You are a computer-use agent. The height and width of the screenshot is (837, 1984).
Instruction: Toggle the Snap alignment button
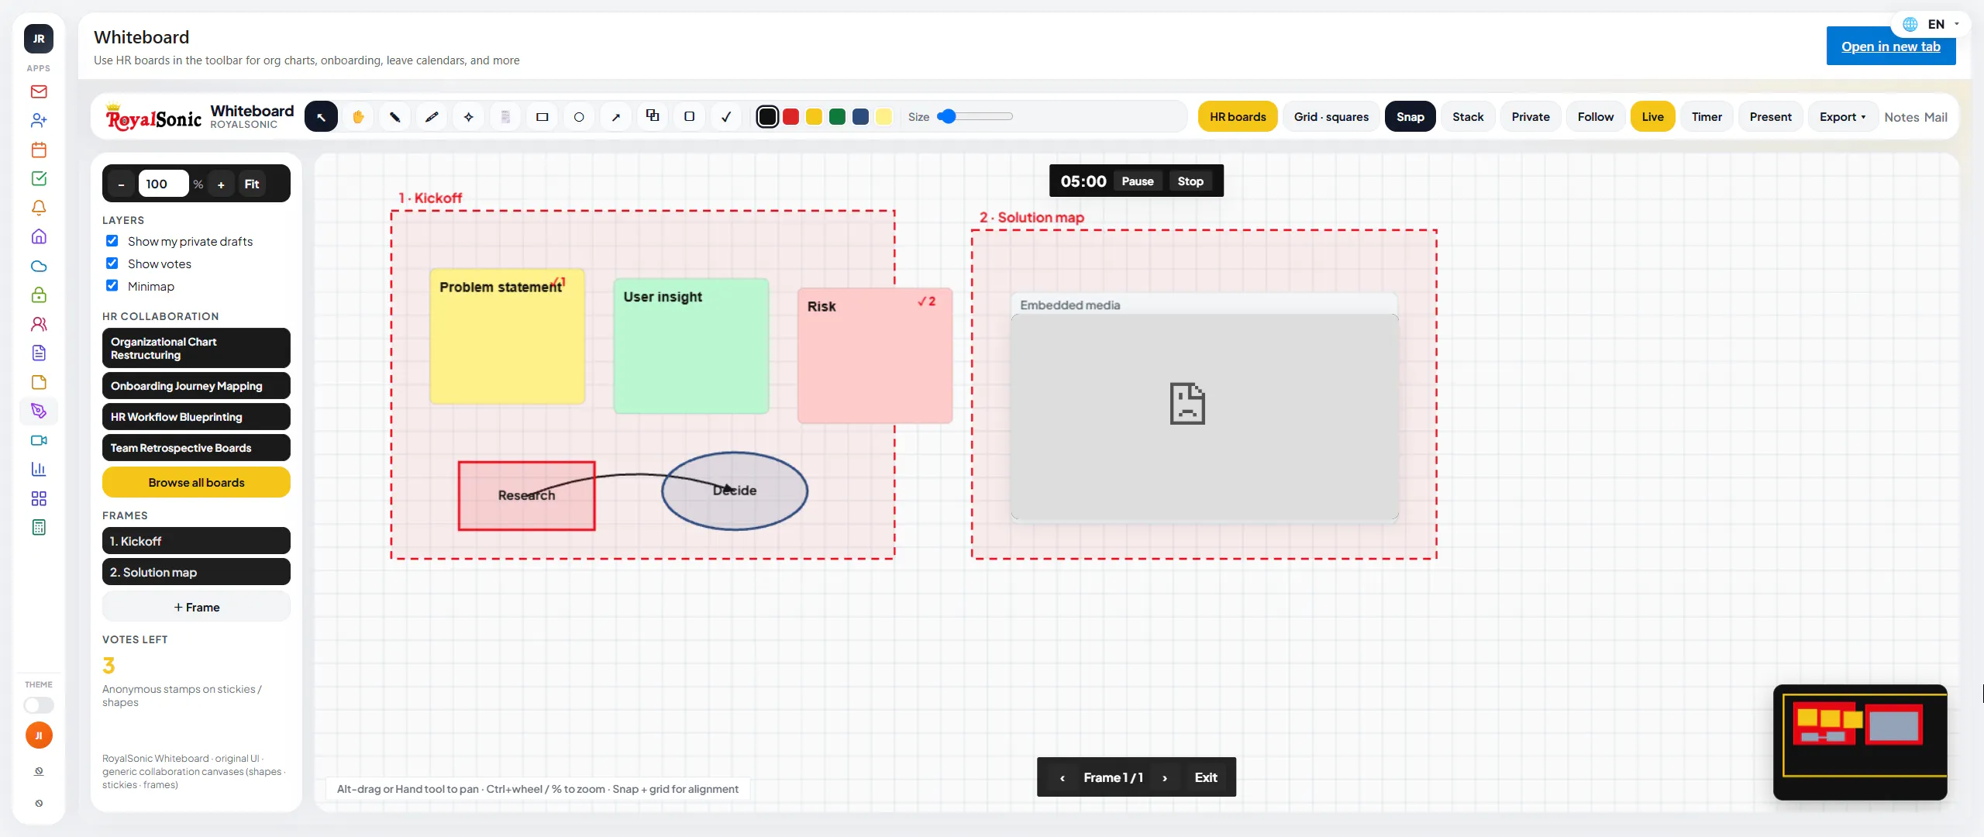click(1410, 117)
